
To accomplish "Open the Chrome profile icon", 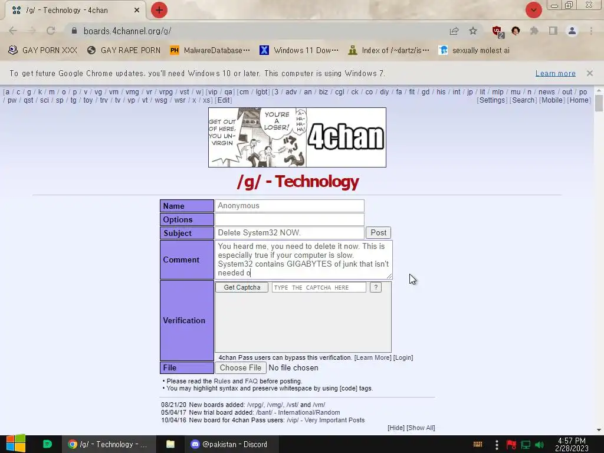I will click(572, 31).
